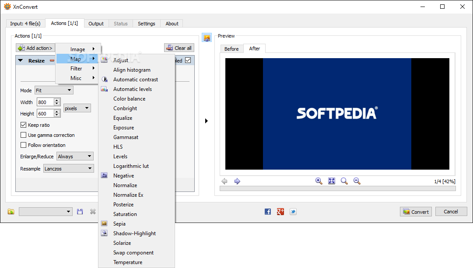The height and width of the screenshot is (268, 473).
Task: Enable Use gamma correction checkbox
Action: (23, 135)
